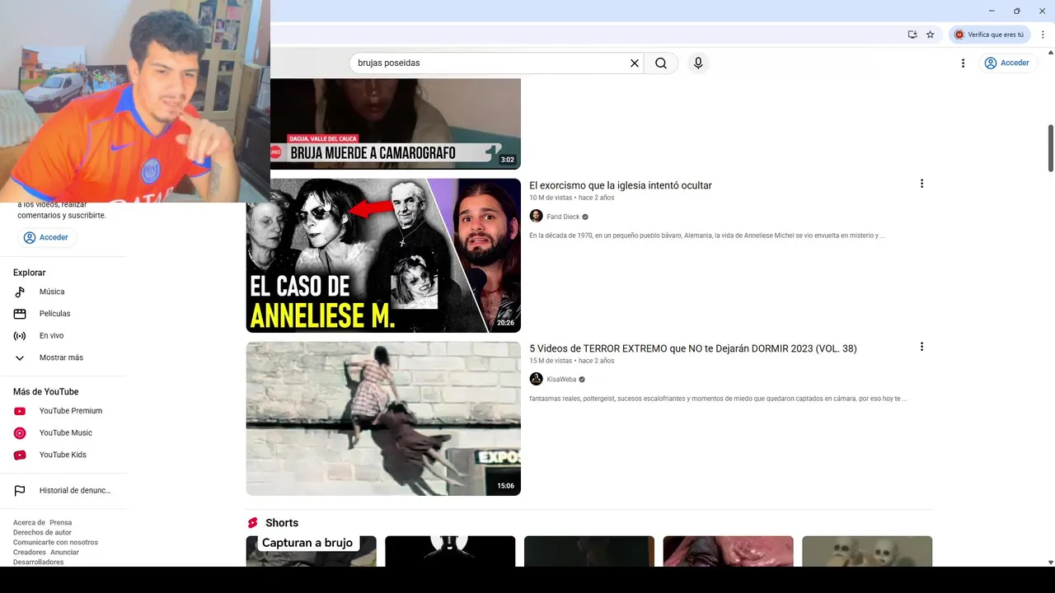
Task: Click Prensa footer link
Action: click(60, 523)
